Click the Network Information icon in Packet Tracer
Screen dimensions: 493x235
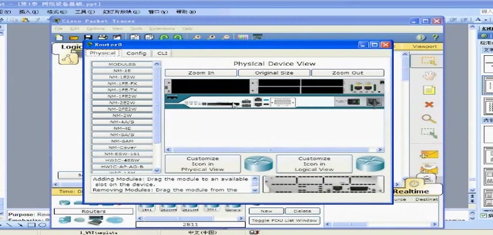421,38
